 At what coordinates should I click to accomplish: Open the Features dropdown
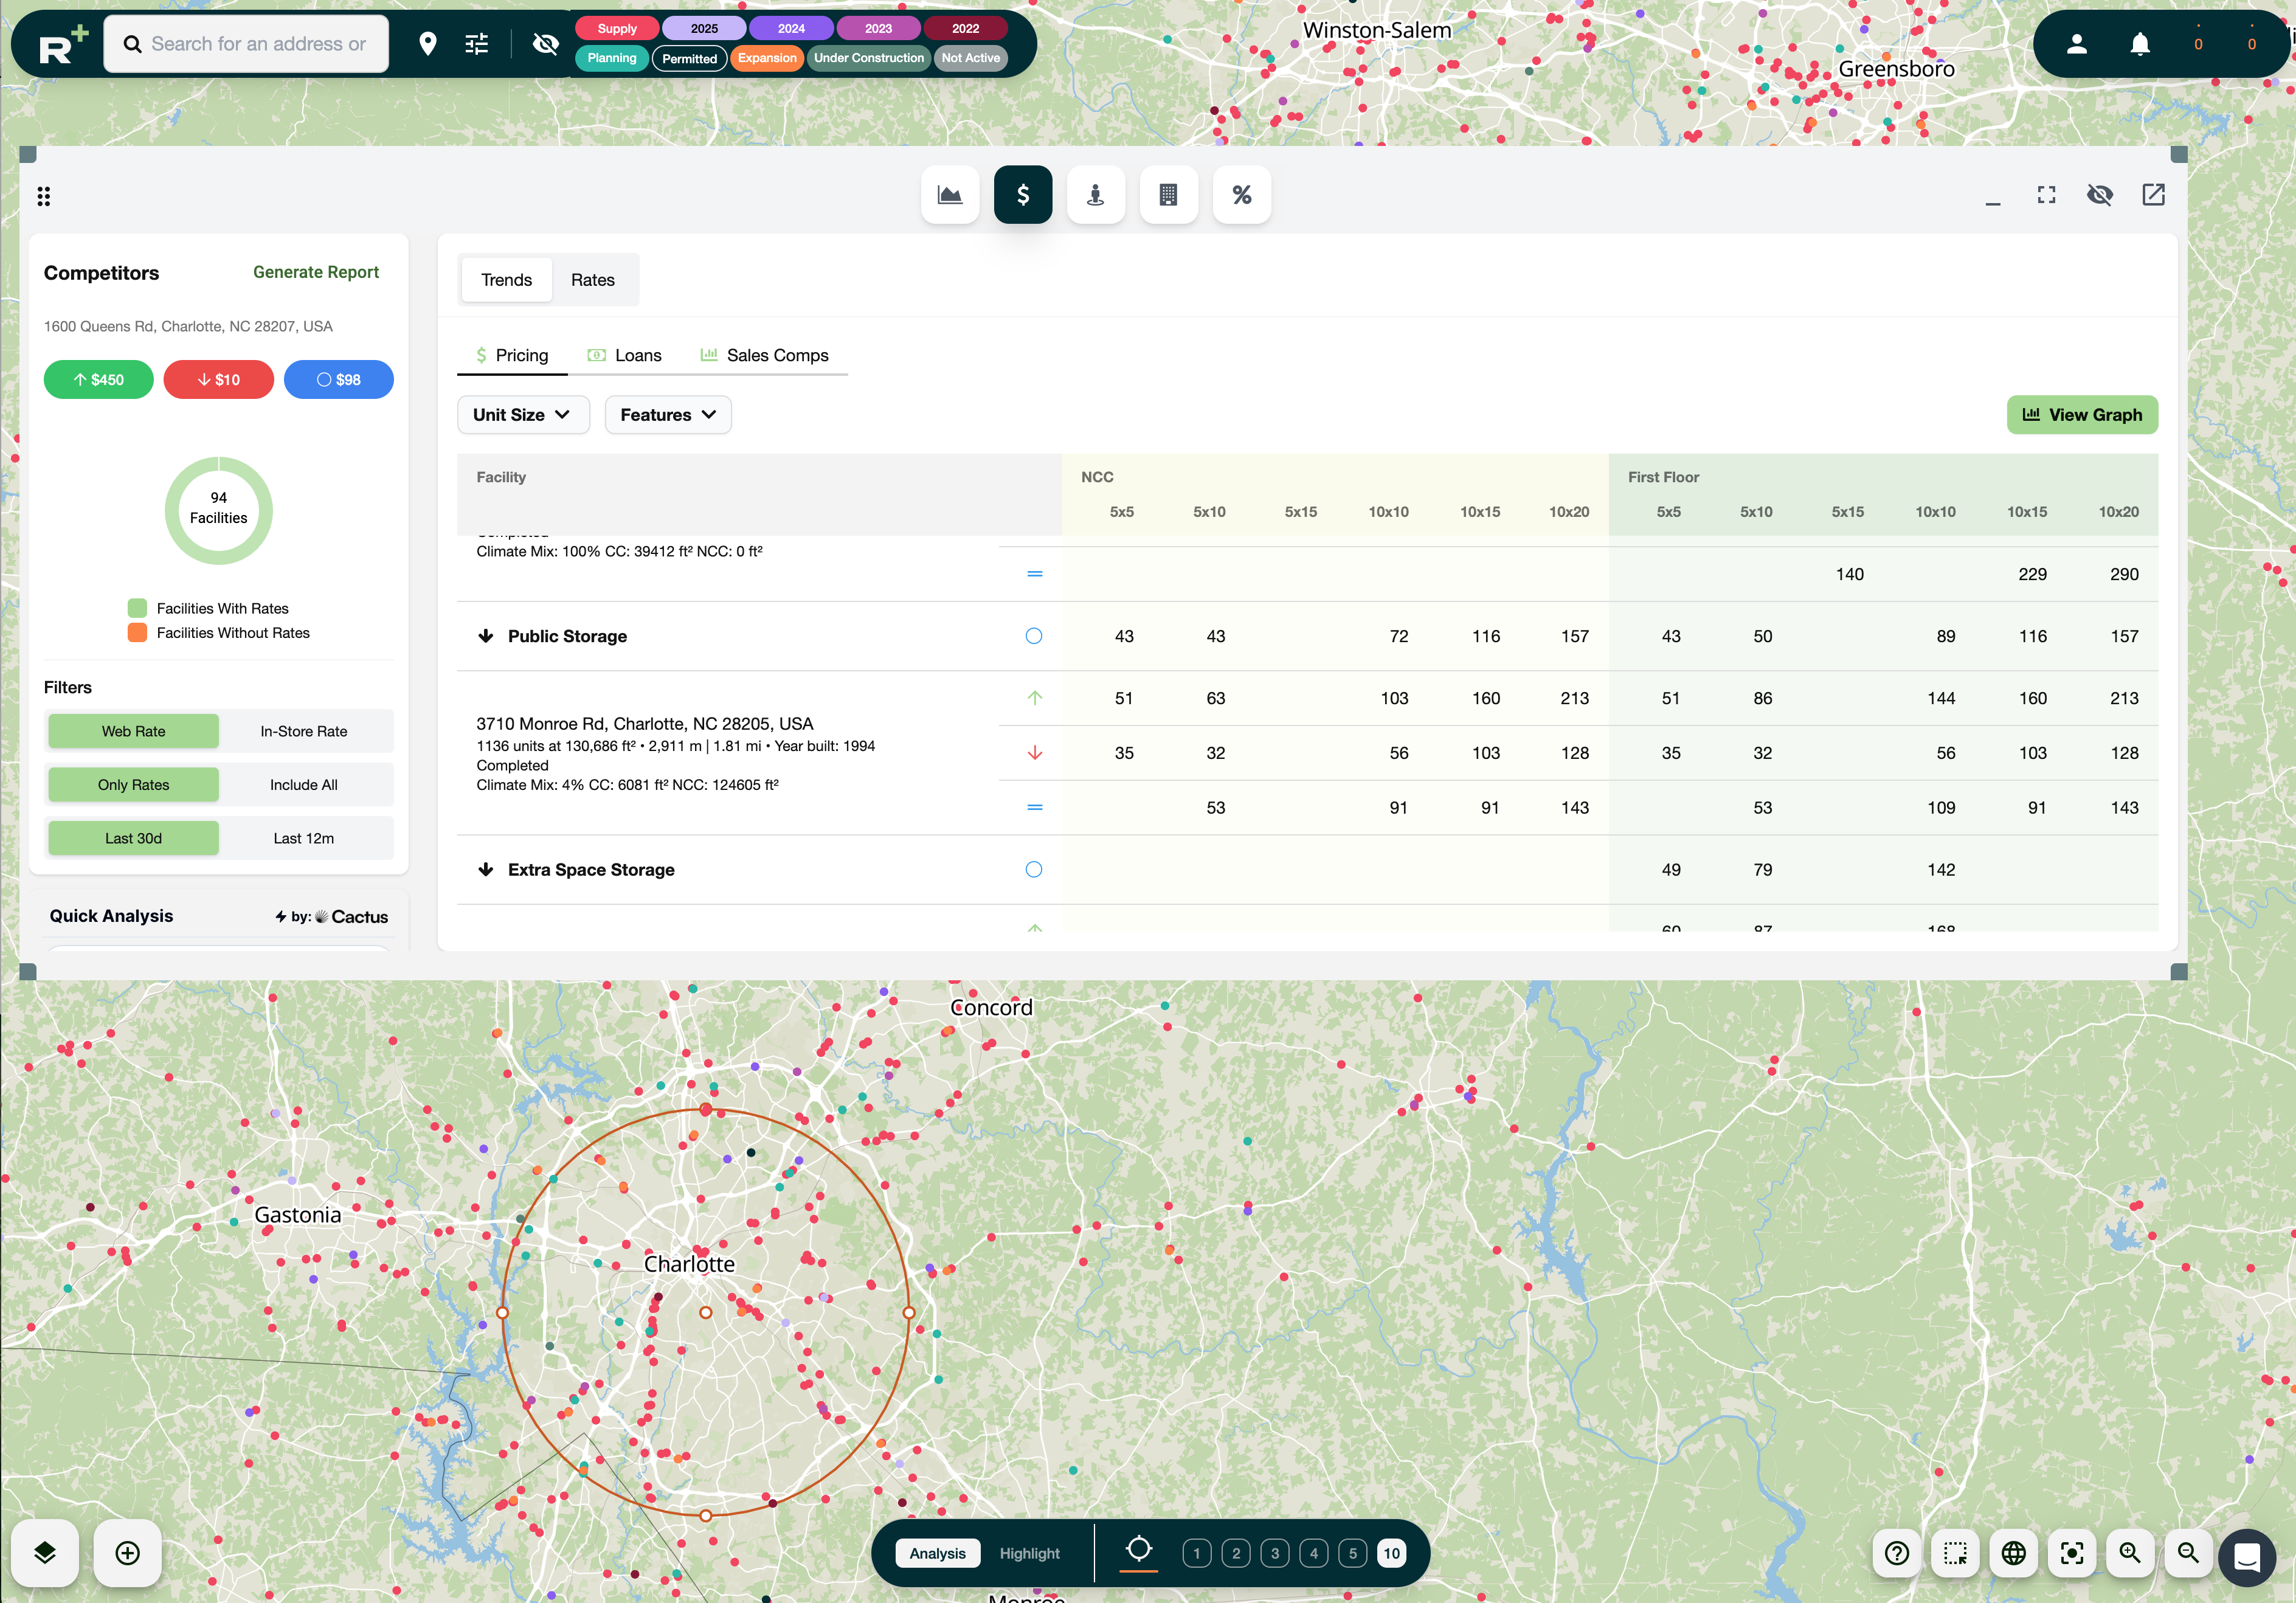coord(667,415)
